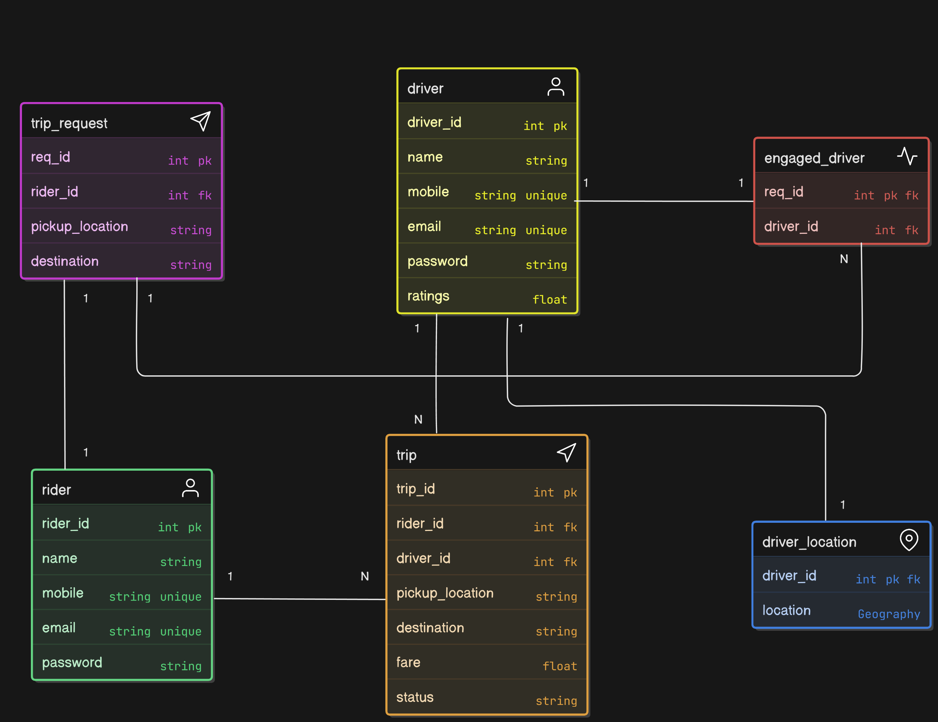Click email field in rider table
Viewport: 938px width, 722px height.
coord(122,627)
